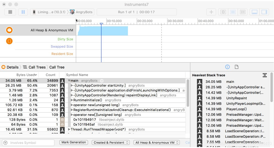Expand the operator new(unsigned long) row
Screen dimensions: 274x148
pyautogui.click(x=72, y=105)
